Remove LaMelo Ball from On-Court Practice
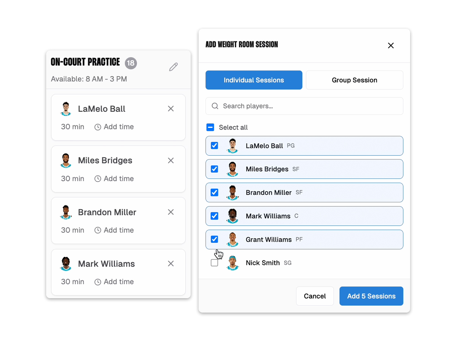 (x=171, y=109)
